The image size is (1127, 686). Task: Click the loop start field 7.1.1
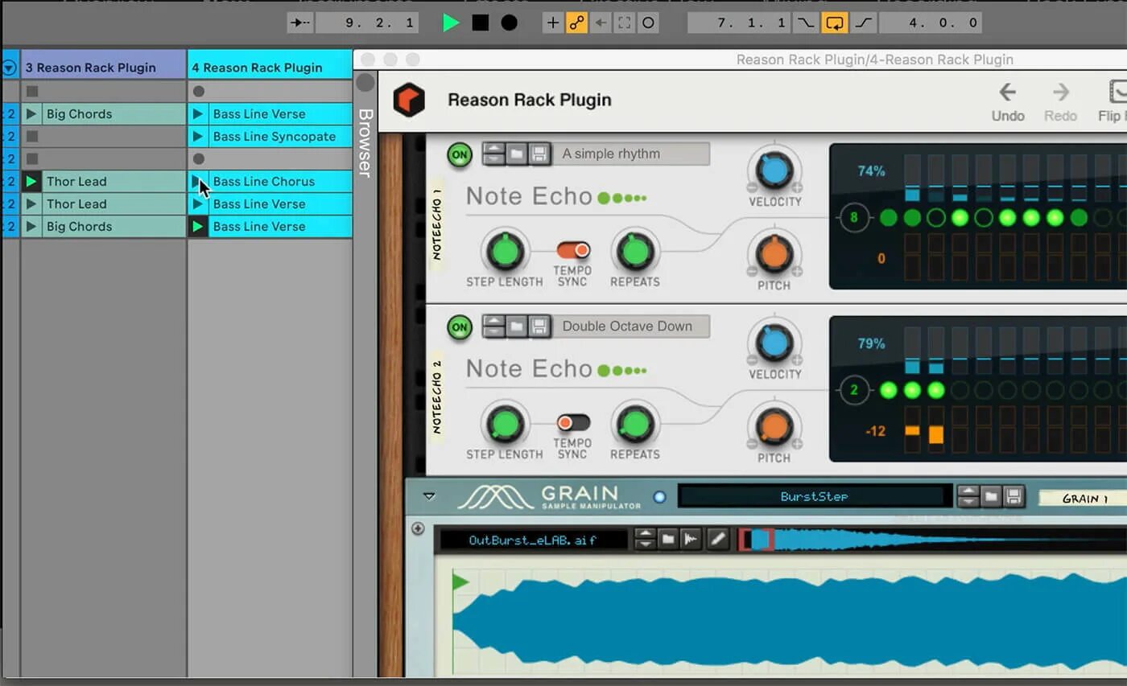click(739, 23)
